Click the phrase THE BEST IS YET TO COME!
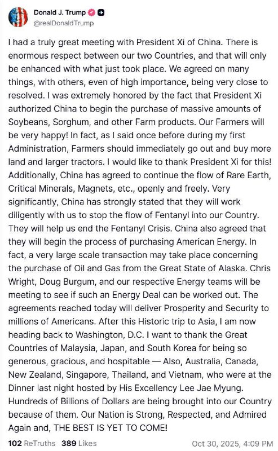 click(110, 428)
